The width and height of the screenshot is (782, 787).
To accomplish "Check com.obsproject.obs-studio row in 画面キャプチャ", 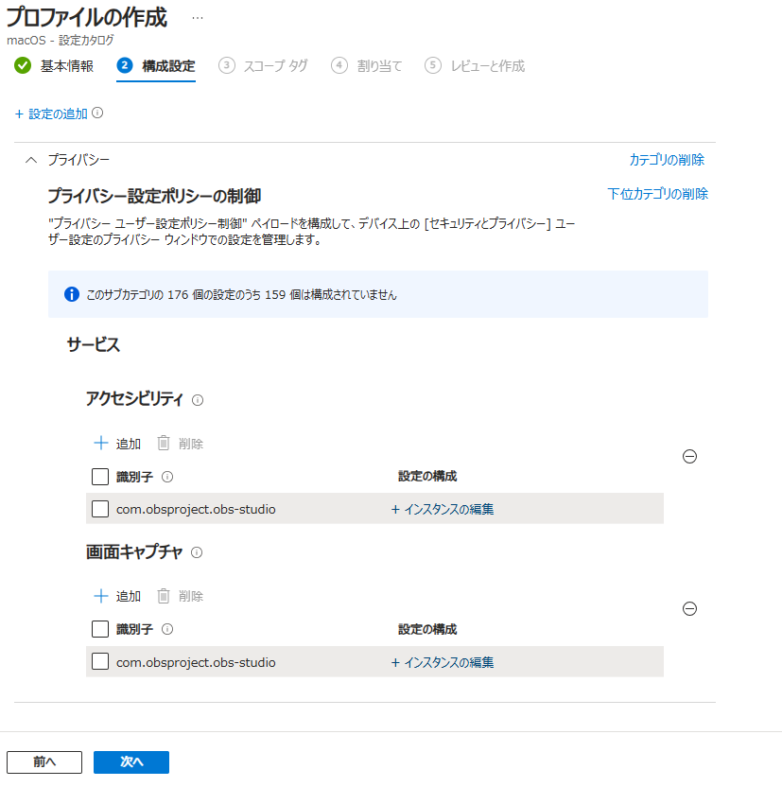I will tap(100, 661).
